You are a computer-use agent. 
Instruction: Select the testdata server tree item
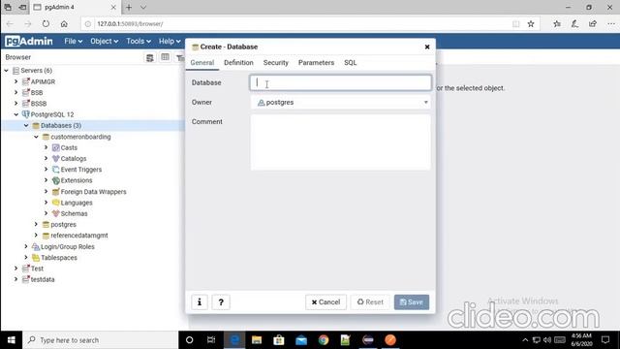tap(43, 279)
